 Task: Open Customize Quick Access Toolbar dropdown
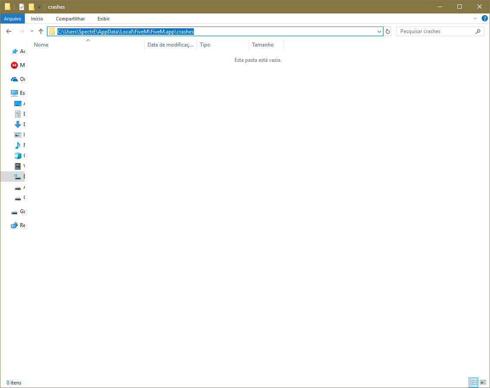click(x=39, y=7)
